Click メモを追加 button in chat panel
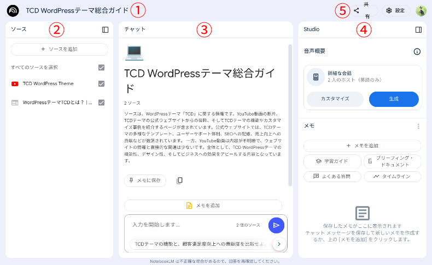 (x=203, y=206)
